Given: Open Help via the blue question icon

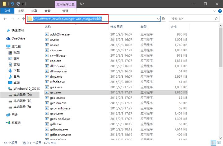Looking at the screenshot, I should [220, 11].
